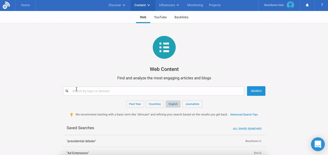
Task: Click the Web Content list icon
Action: click(164, 47)
